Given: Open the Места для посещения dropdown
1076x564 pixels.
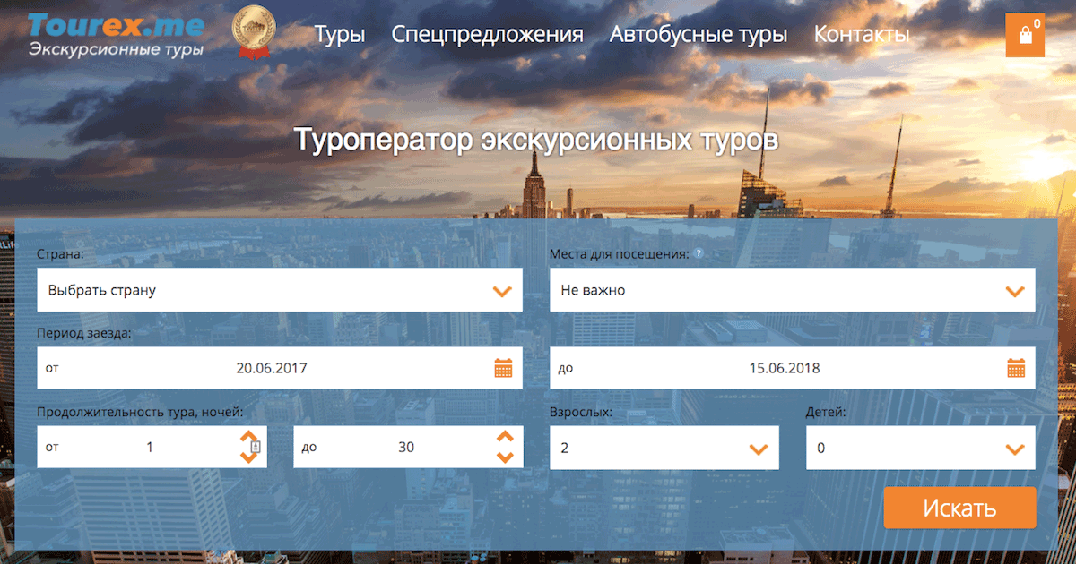Looking at the screenshot, I should click(x=792, y=291).
